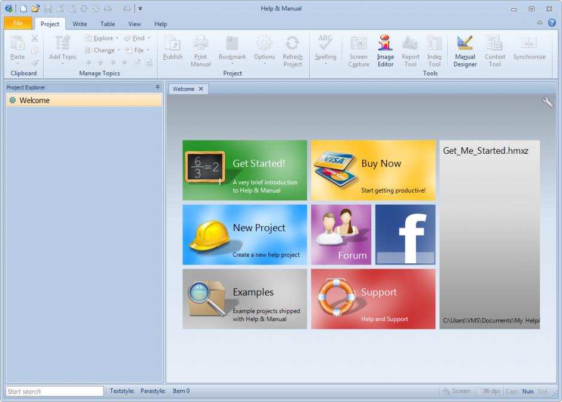Switch to the View ribbon tab

(x=135, y=24)
